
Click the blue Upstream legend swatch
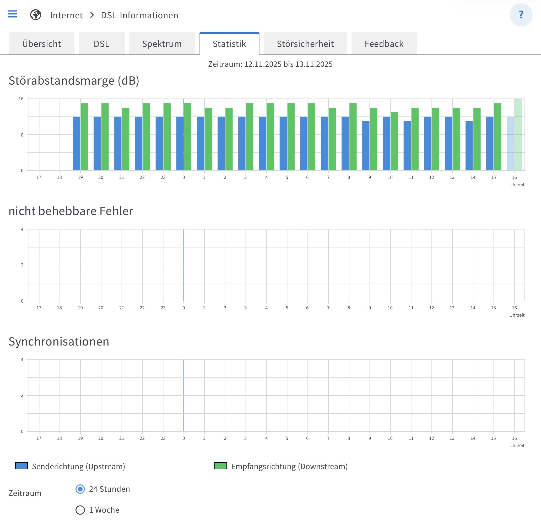click(x=21, y=466)
